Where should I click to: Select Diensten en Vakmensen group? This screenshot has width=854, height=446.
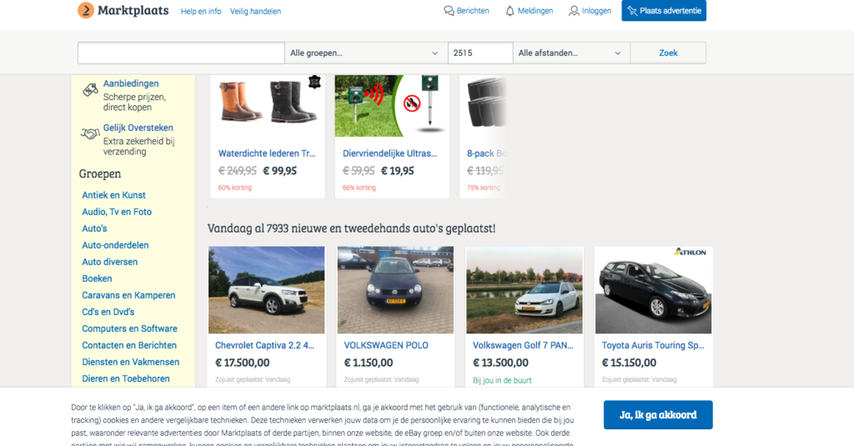(131, 362)
